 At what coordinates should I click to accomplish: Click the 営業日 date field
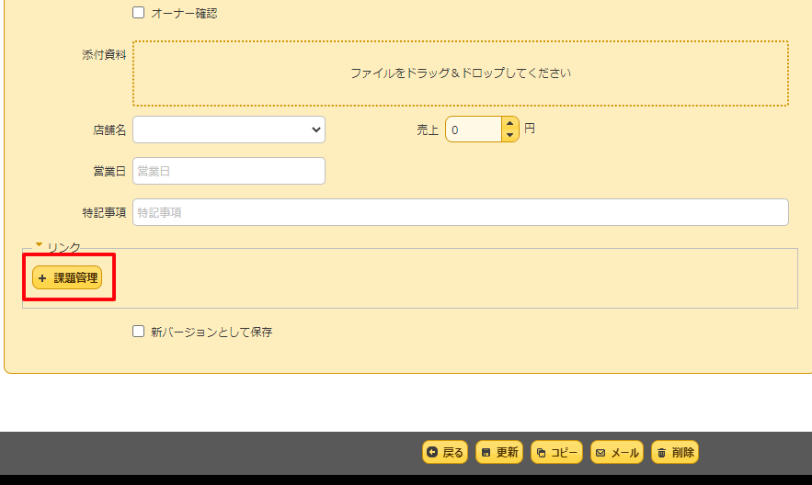click(229, 171)
